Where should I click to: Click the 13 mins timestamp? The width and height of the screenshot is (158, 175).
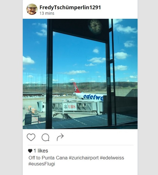(x=47, y=13)
